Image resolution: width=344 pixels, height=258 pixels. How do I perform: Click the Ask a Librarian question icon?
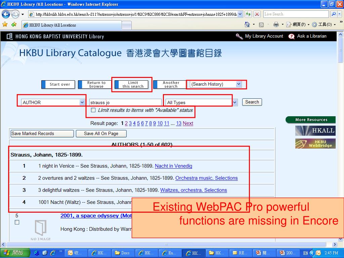coord(291,36)
